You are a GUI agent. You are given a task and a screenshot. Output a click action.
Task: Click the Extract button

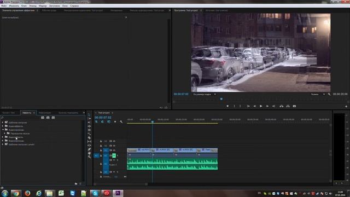point(288,106)
